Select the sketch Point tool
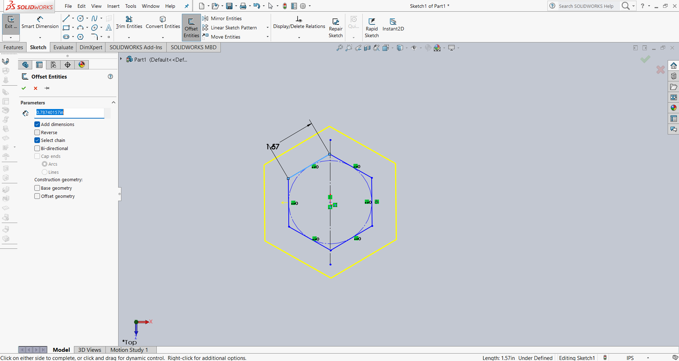The image size is (679, 361). [x=109, y=37]
